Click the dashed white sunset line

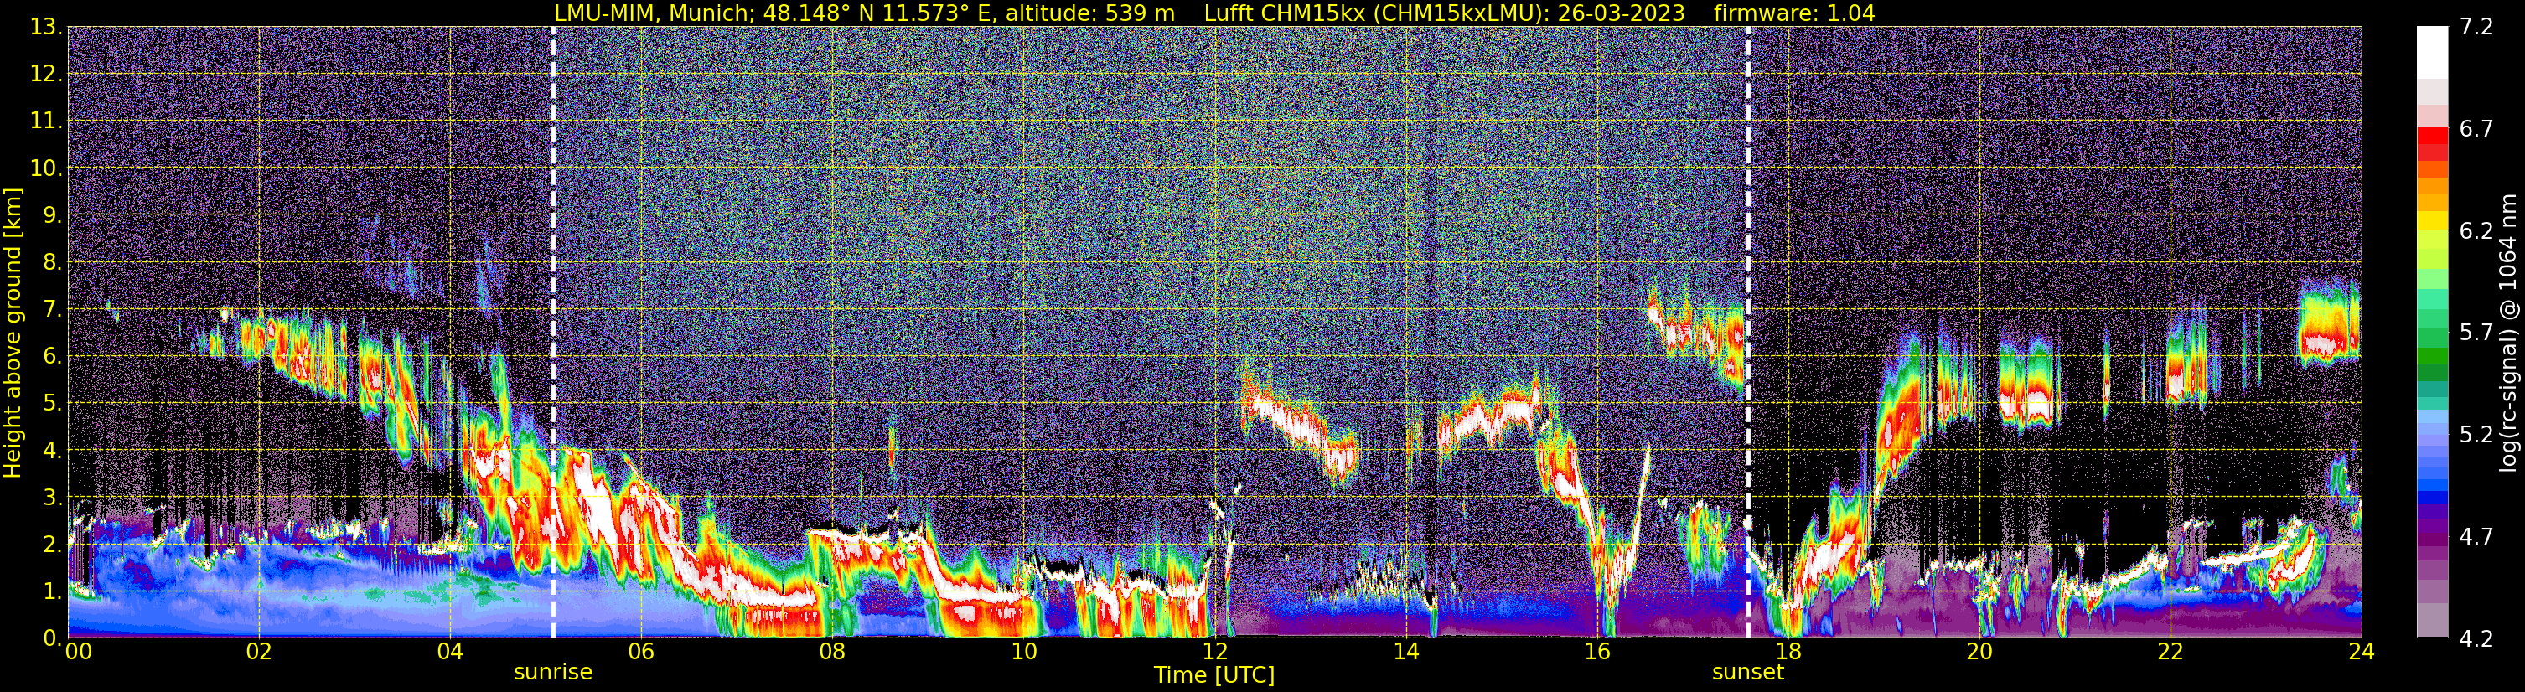pyautogui.click(x=1747, y=333)
